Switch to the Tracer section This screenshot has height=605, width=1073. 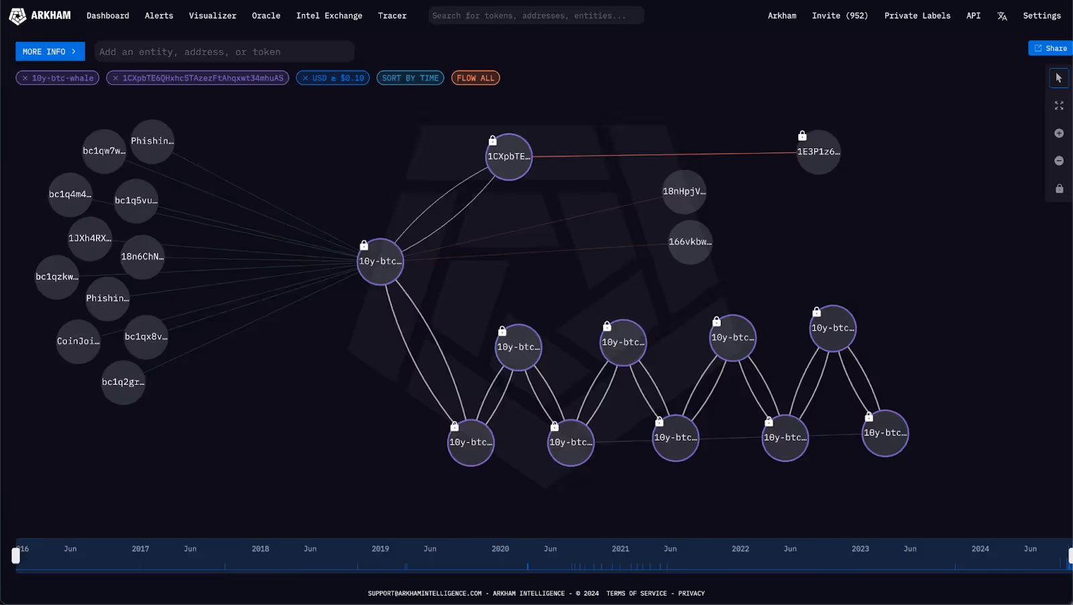(392, 15)
